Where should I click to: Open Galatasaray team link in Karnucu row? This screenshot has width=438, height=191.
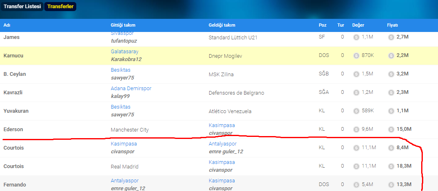[x=125, y=52]
